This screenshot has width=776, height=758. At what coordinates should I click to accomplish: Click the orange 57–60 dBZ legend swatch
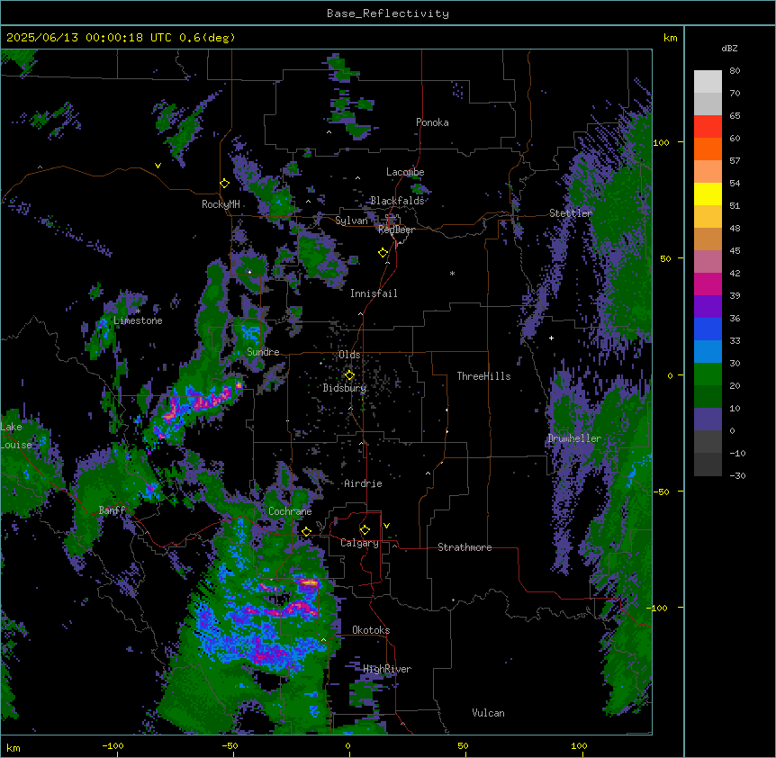[x=708, y=149]
